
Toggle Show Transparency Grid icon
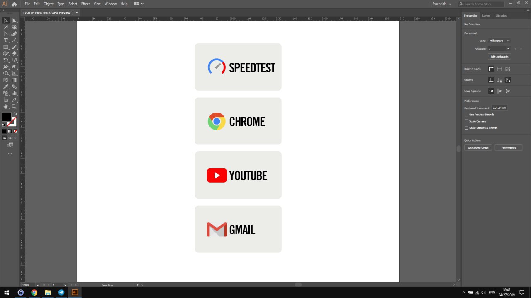(508, 69)
